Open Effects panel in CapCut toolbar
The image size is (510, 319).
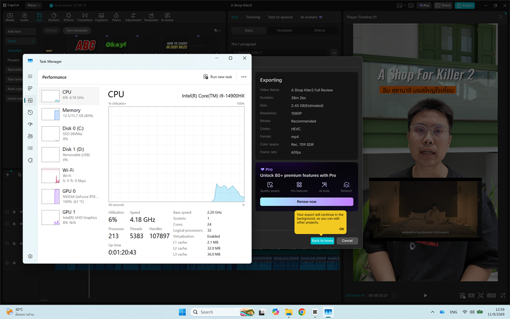pyautogui.click(x=68, y=17)
